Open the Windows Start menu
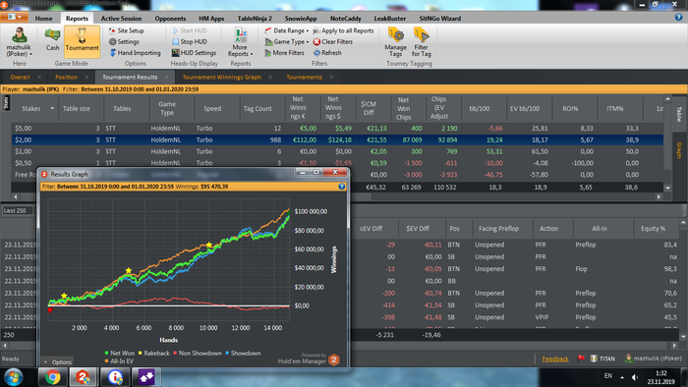The height and width of the screenshot is (387, 688). click(x=14, y=377)
